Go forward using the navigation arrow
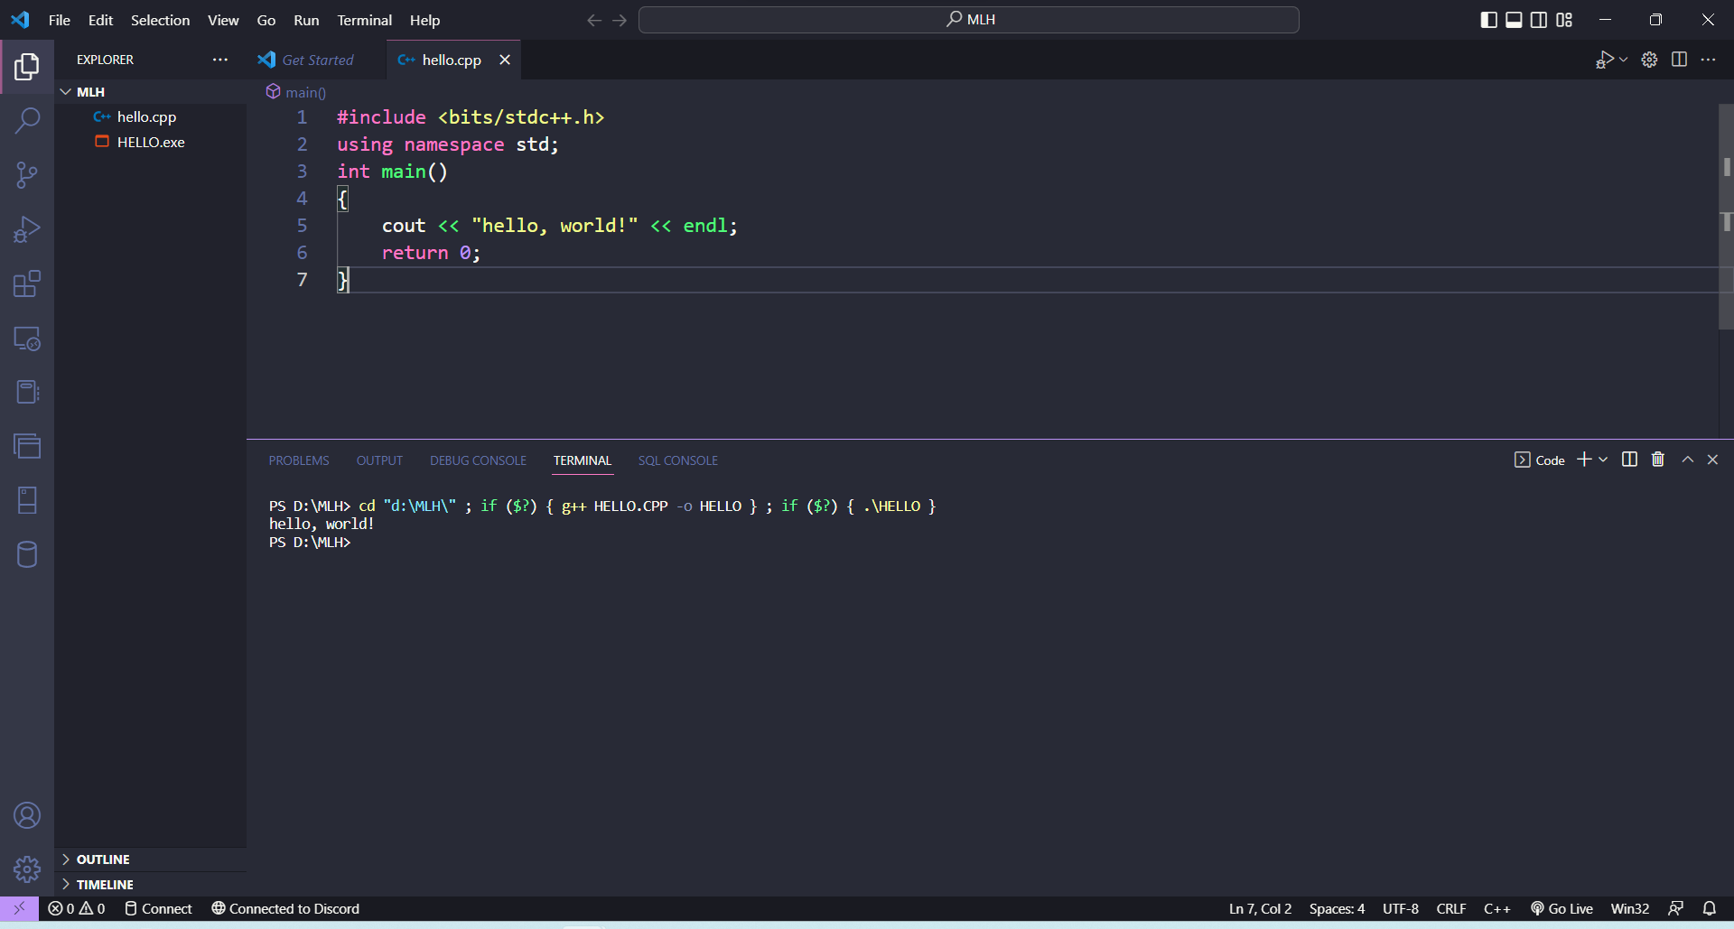The image size is (1734, 929). (620, 20)
